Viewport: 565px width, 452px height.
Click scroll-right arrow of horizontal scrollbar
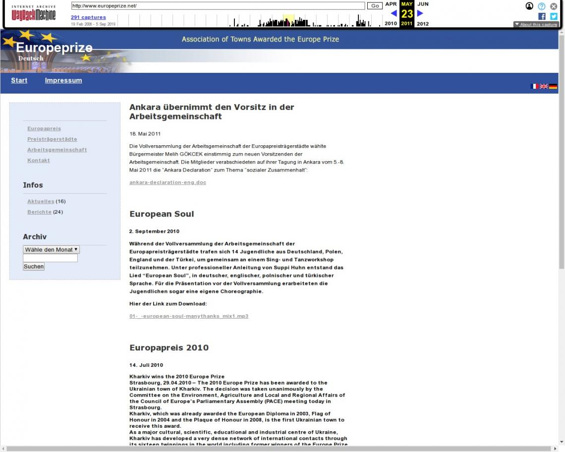555,449
